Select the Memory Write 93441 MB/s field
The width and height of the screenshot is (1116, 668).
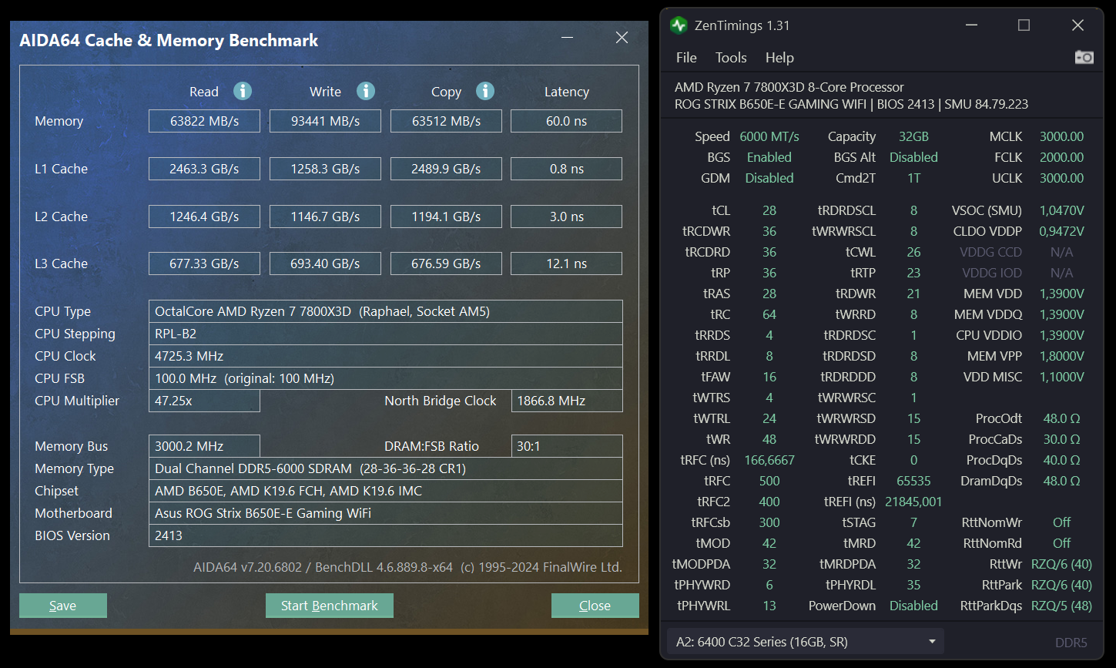click(x=325, y=121)
